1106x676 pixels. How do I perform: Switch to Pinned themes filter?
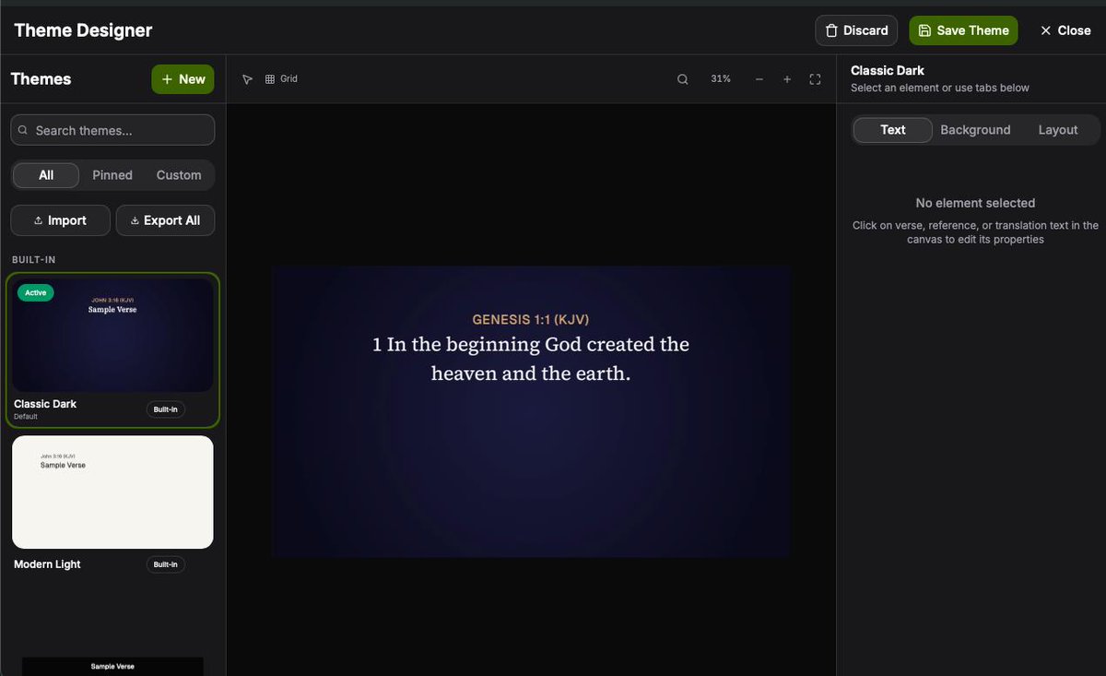[x=112, y=175]
